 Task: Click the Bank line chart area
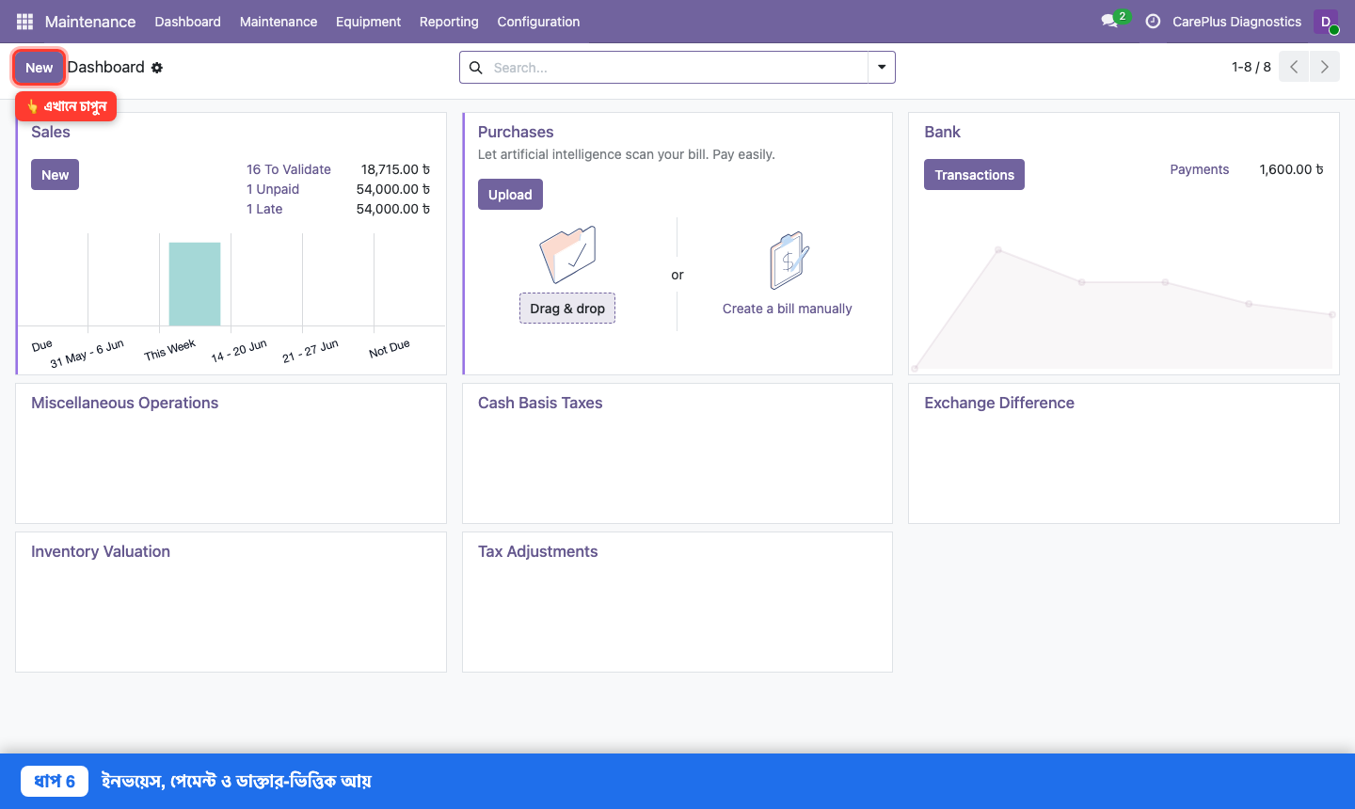coord(1124,309)
